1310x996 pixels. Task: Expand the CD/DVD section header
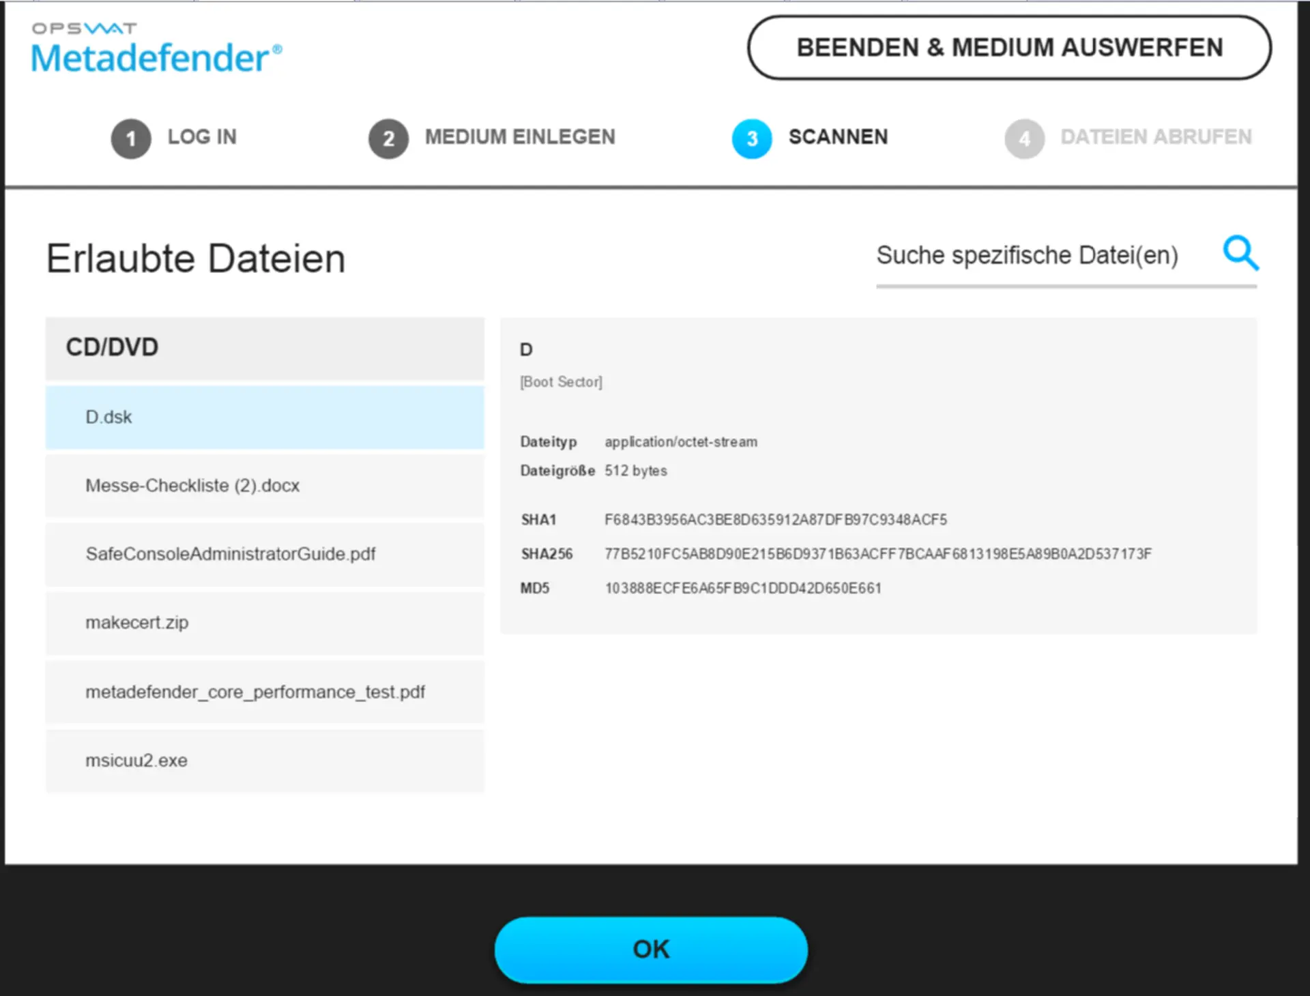(265, 348)
